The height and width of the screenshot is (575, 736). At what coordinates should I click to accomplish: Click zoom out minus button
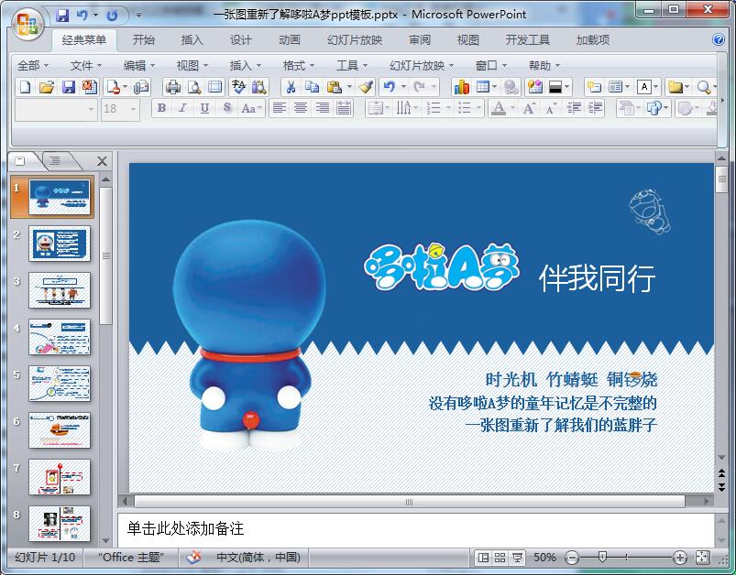pyautogui.click(x=572, y=558)
